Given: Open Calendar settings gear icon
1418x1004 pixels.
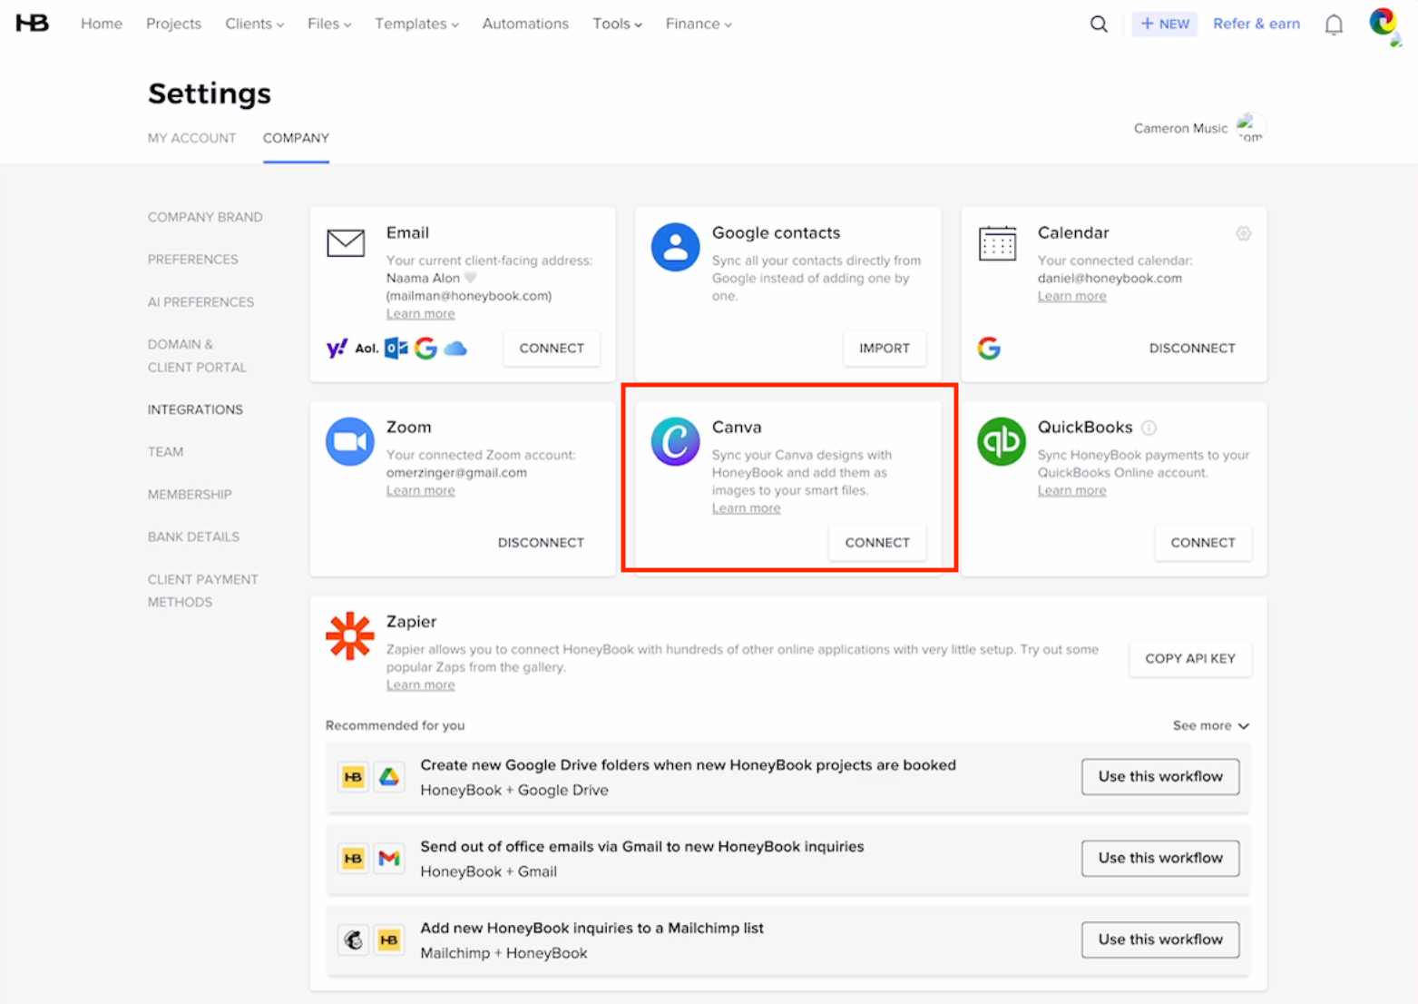Looking at the screenshot, I should coord(1243,233).
